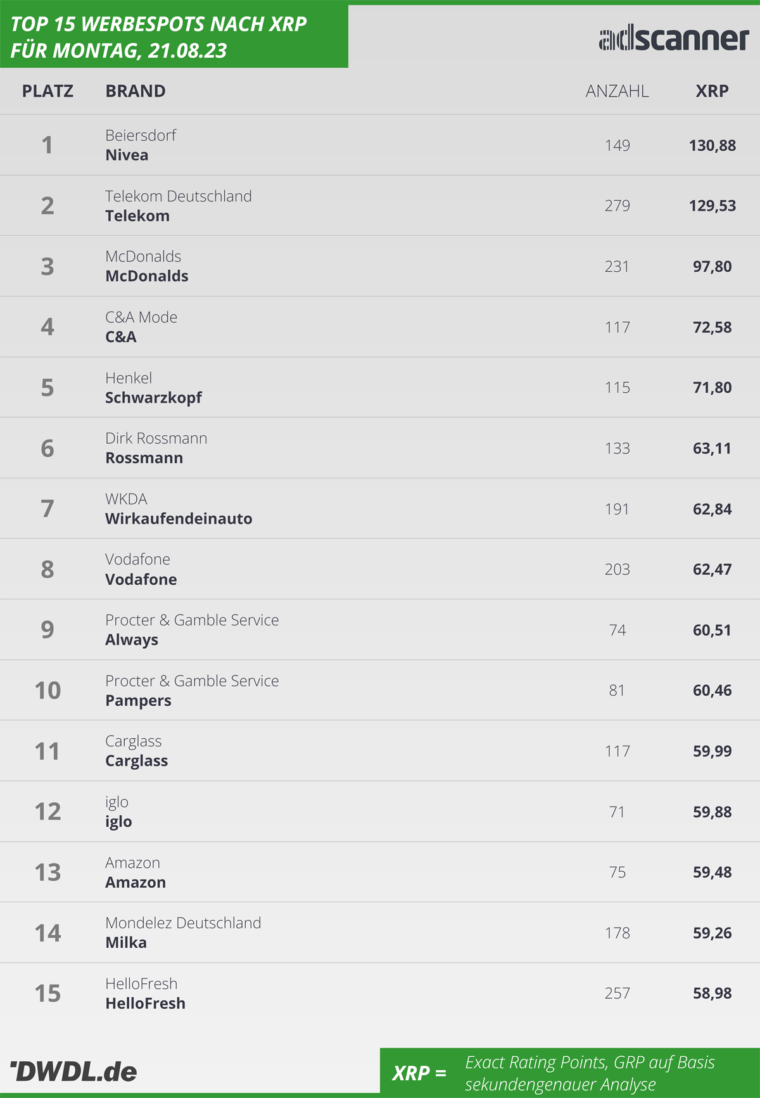
Task: Click the adscanner logo
Action: coord(674,39)
